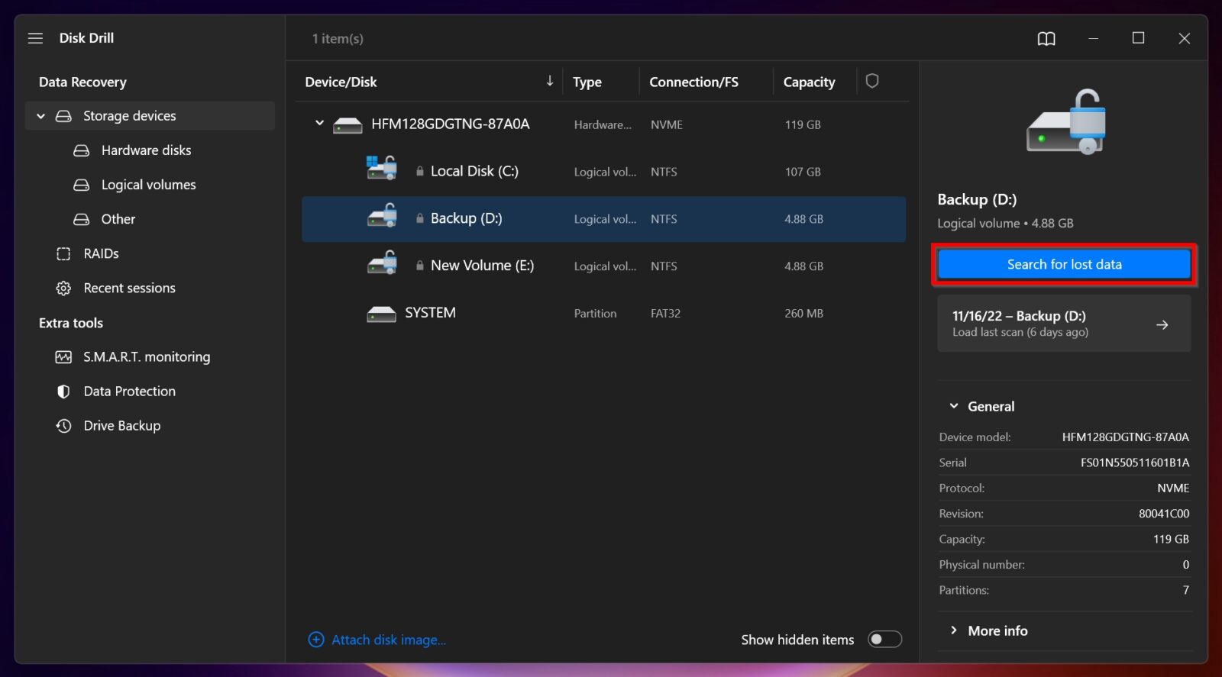This screenshot has width=1222, height=677.
Task: Open the hamburger menu beside Disk Drill
Action: [x=35, y=38]
